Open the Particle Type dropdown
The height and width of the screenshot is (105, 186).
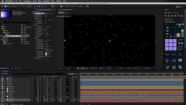[x=49, y=40]
